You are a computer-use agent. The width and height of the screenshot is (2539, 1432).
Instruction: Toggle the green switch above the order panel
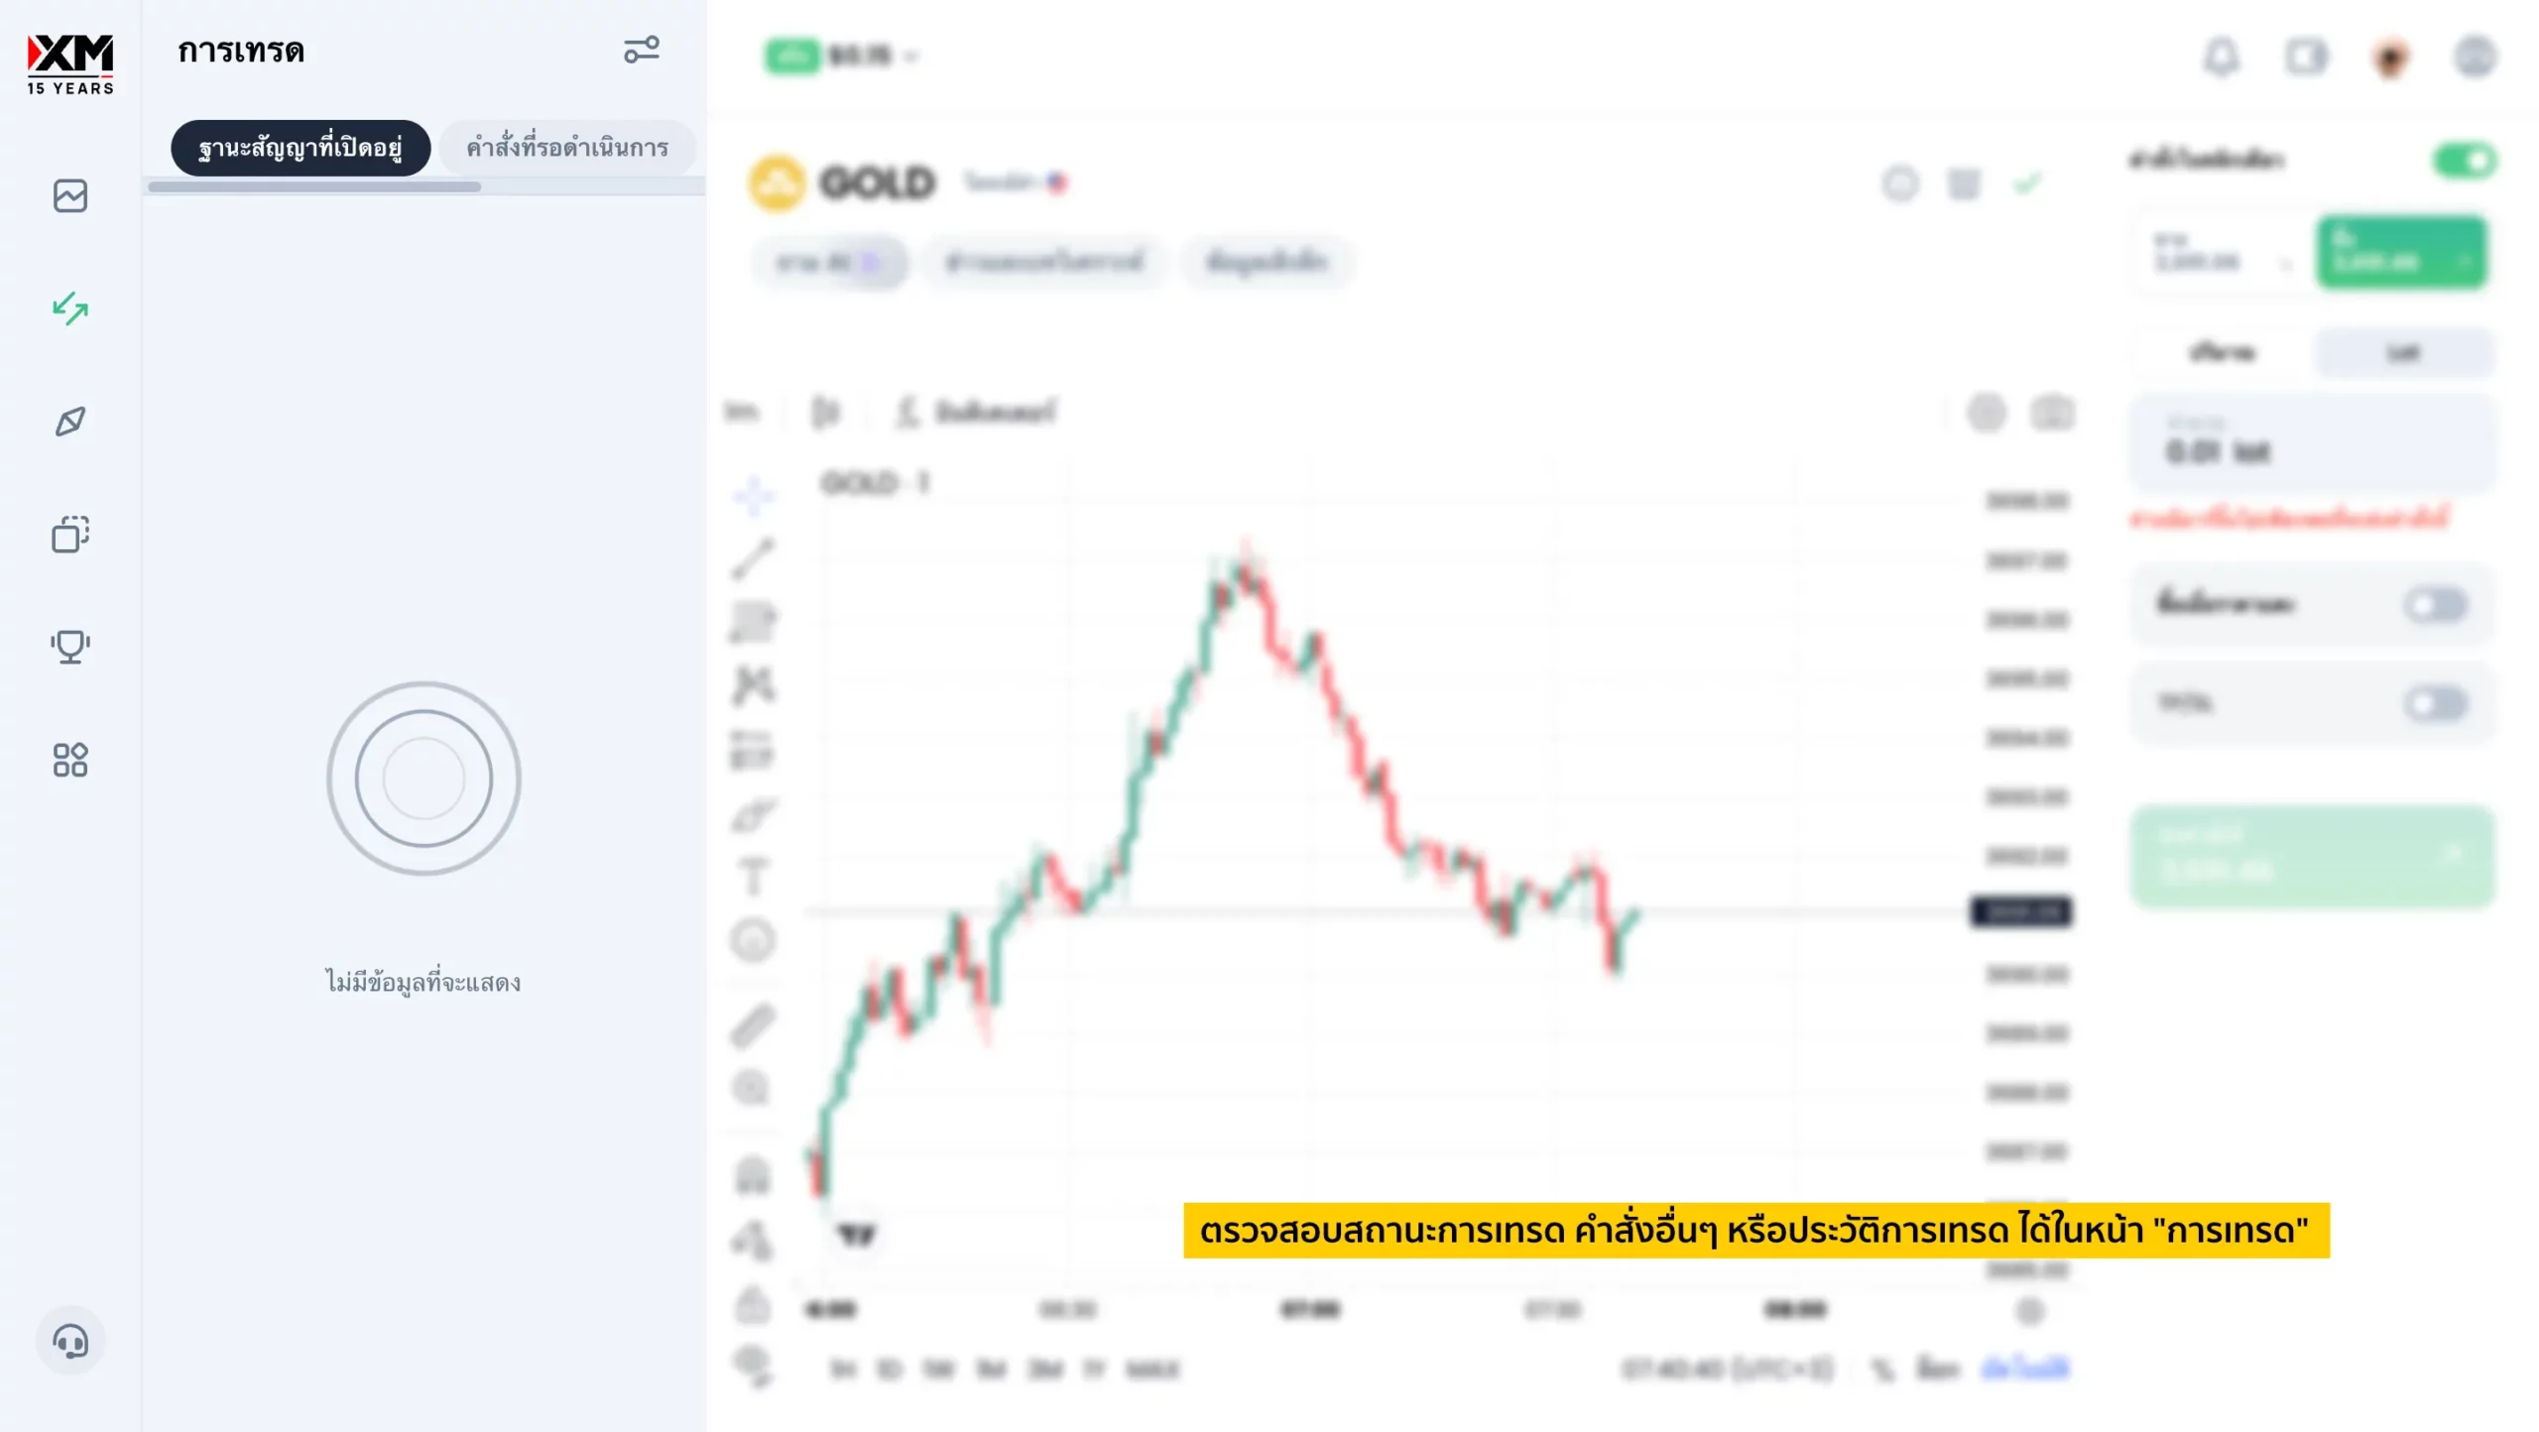[2465, 161]
